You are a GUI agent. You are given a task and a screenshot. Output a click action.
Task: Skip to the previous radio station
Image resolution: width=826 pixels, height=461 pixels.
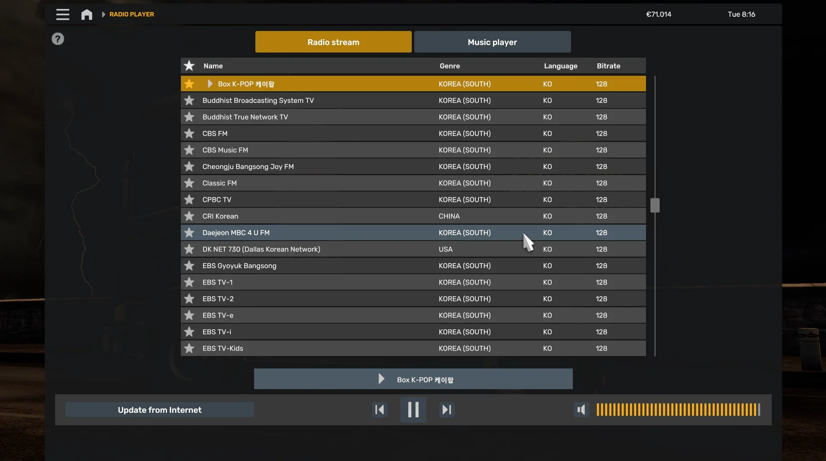click(379, 410)
